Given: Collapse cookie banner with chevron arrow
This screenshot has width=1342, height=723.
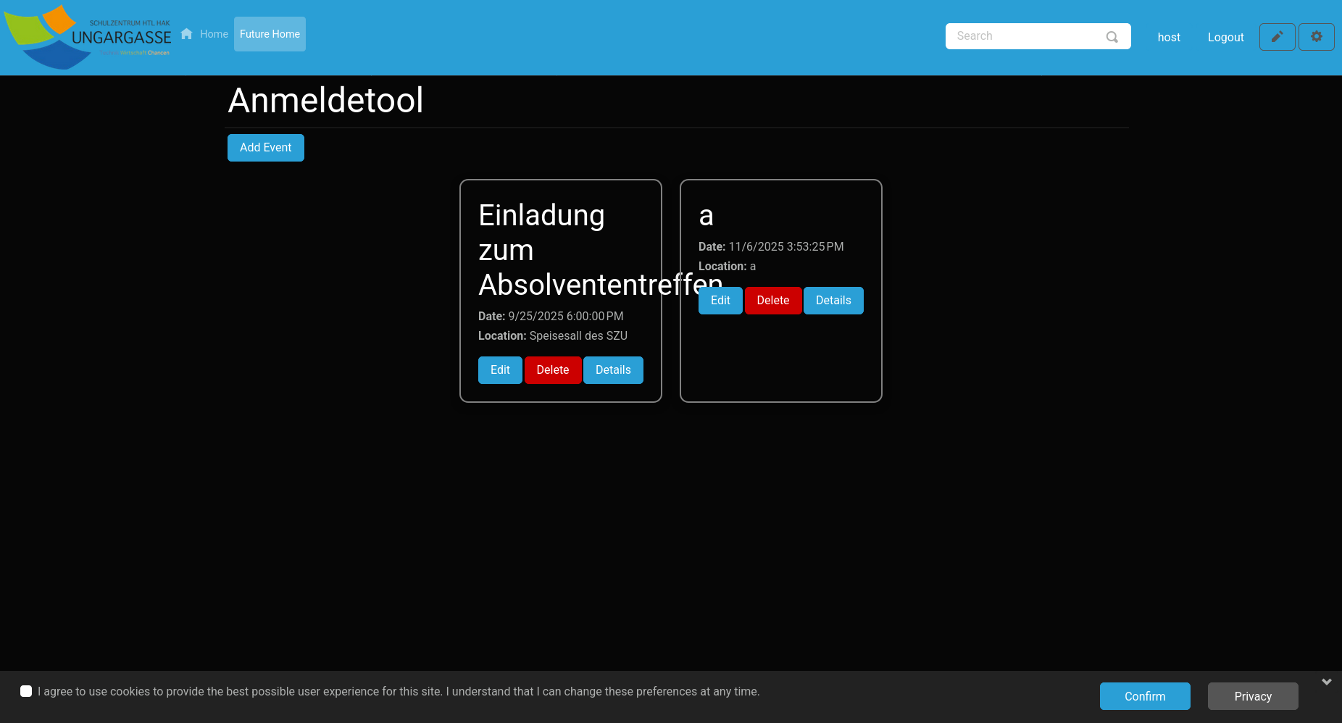Looking at the screenshot, I should [x=1326, y=682].
